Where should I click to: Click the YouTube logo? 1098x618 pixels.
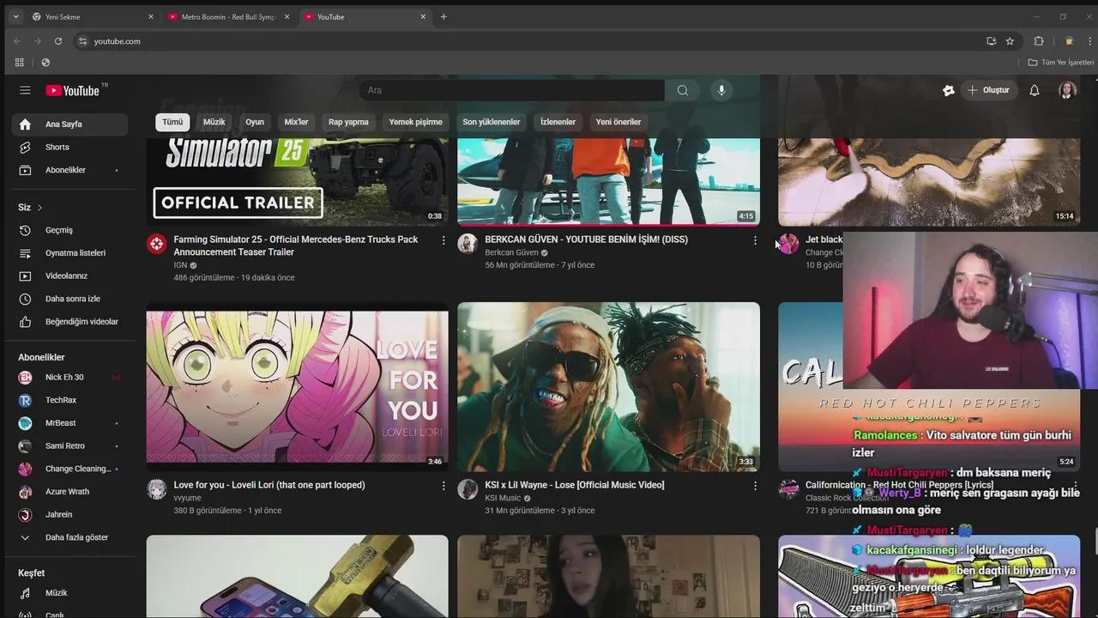point(73,90)
